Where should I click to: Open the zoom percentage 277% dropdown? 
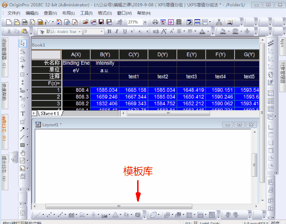[x=145, y=22]
